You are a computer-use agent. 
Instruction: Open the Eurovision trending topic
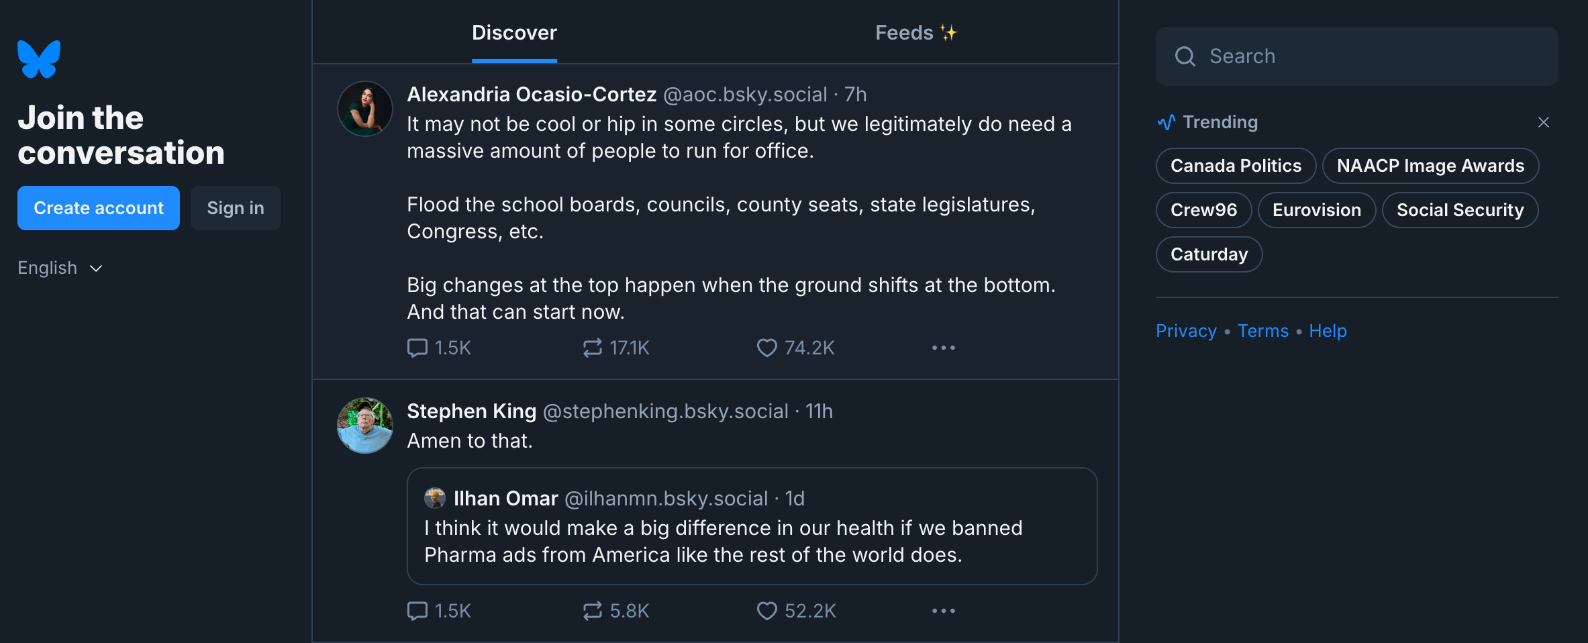(x=1316, y=210)
